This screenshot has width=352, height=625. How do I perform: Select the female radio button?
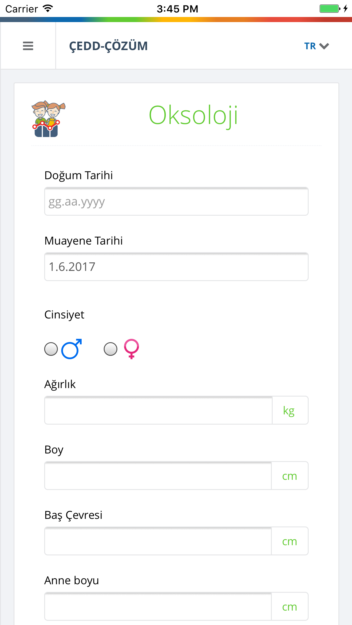pyautogui.click(x=111, y=349)
